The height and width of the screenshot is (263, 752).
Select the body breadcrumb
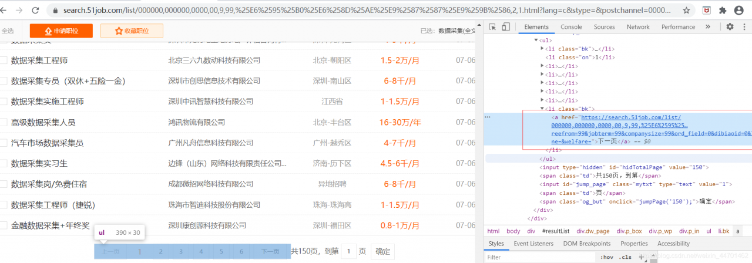point(513,231)
